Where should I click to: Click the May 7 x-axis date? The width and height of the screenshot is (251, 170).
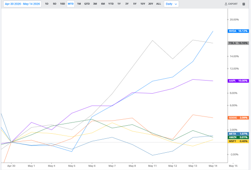pos(112,166)
